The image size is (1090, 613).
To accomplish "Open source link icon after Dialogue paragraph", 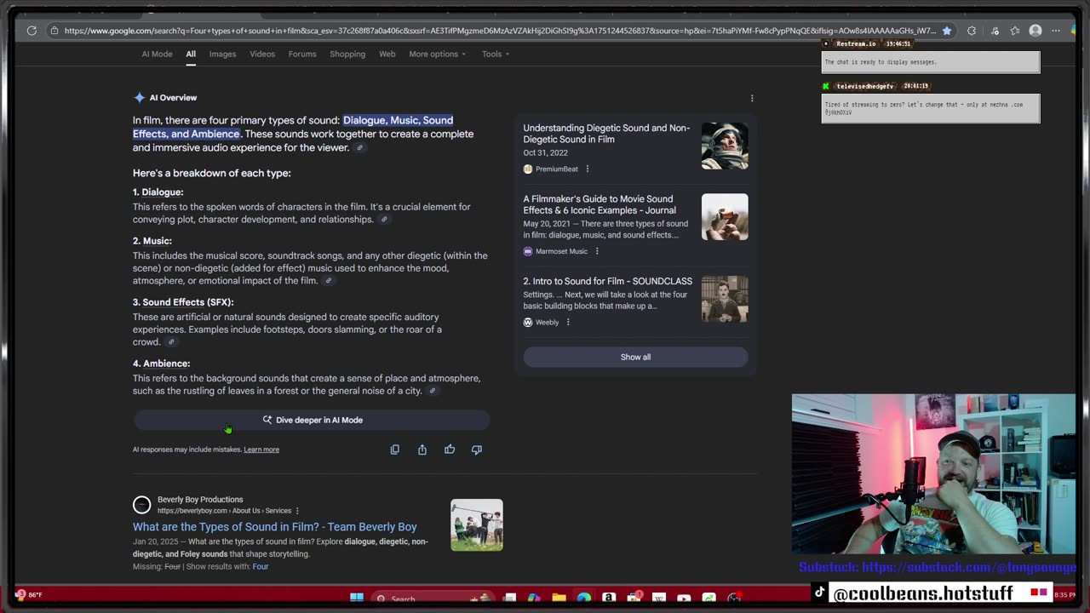I will (384, 220).
